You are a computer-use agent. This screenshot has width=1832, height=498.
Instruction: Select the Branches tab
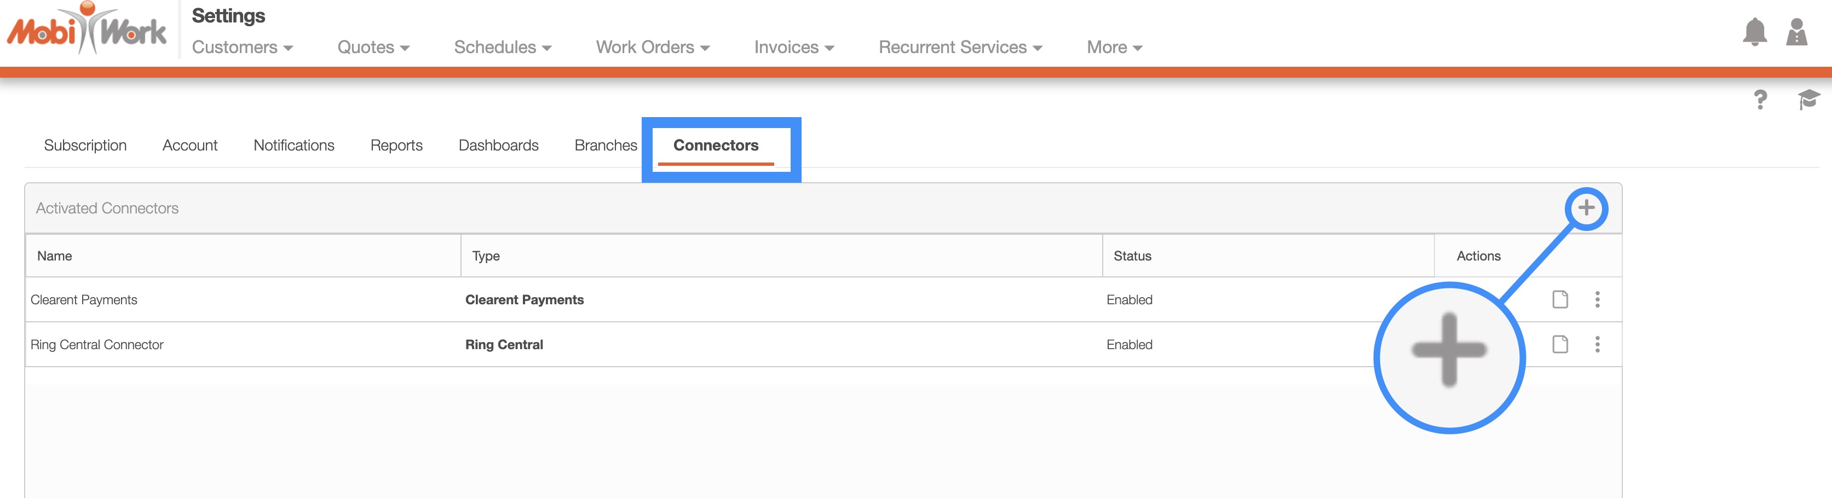[x=605, y=146]
